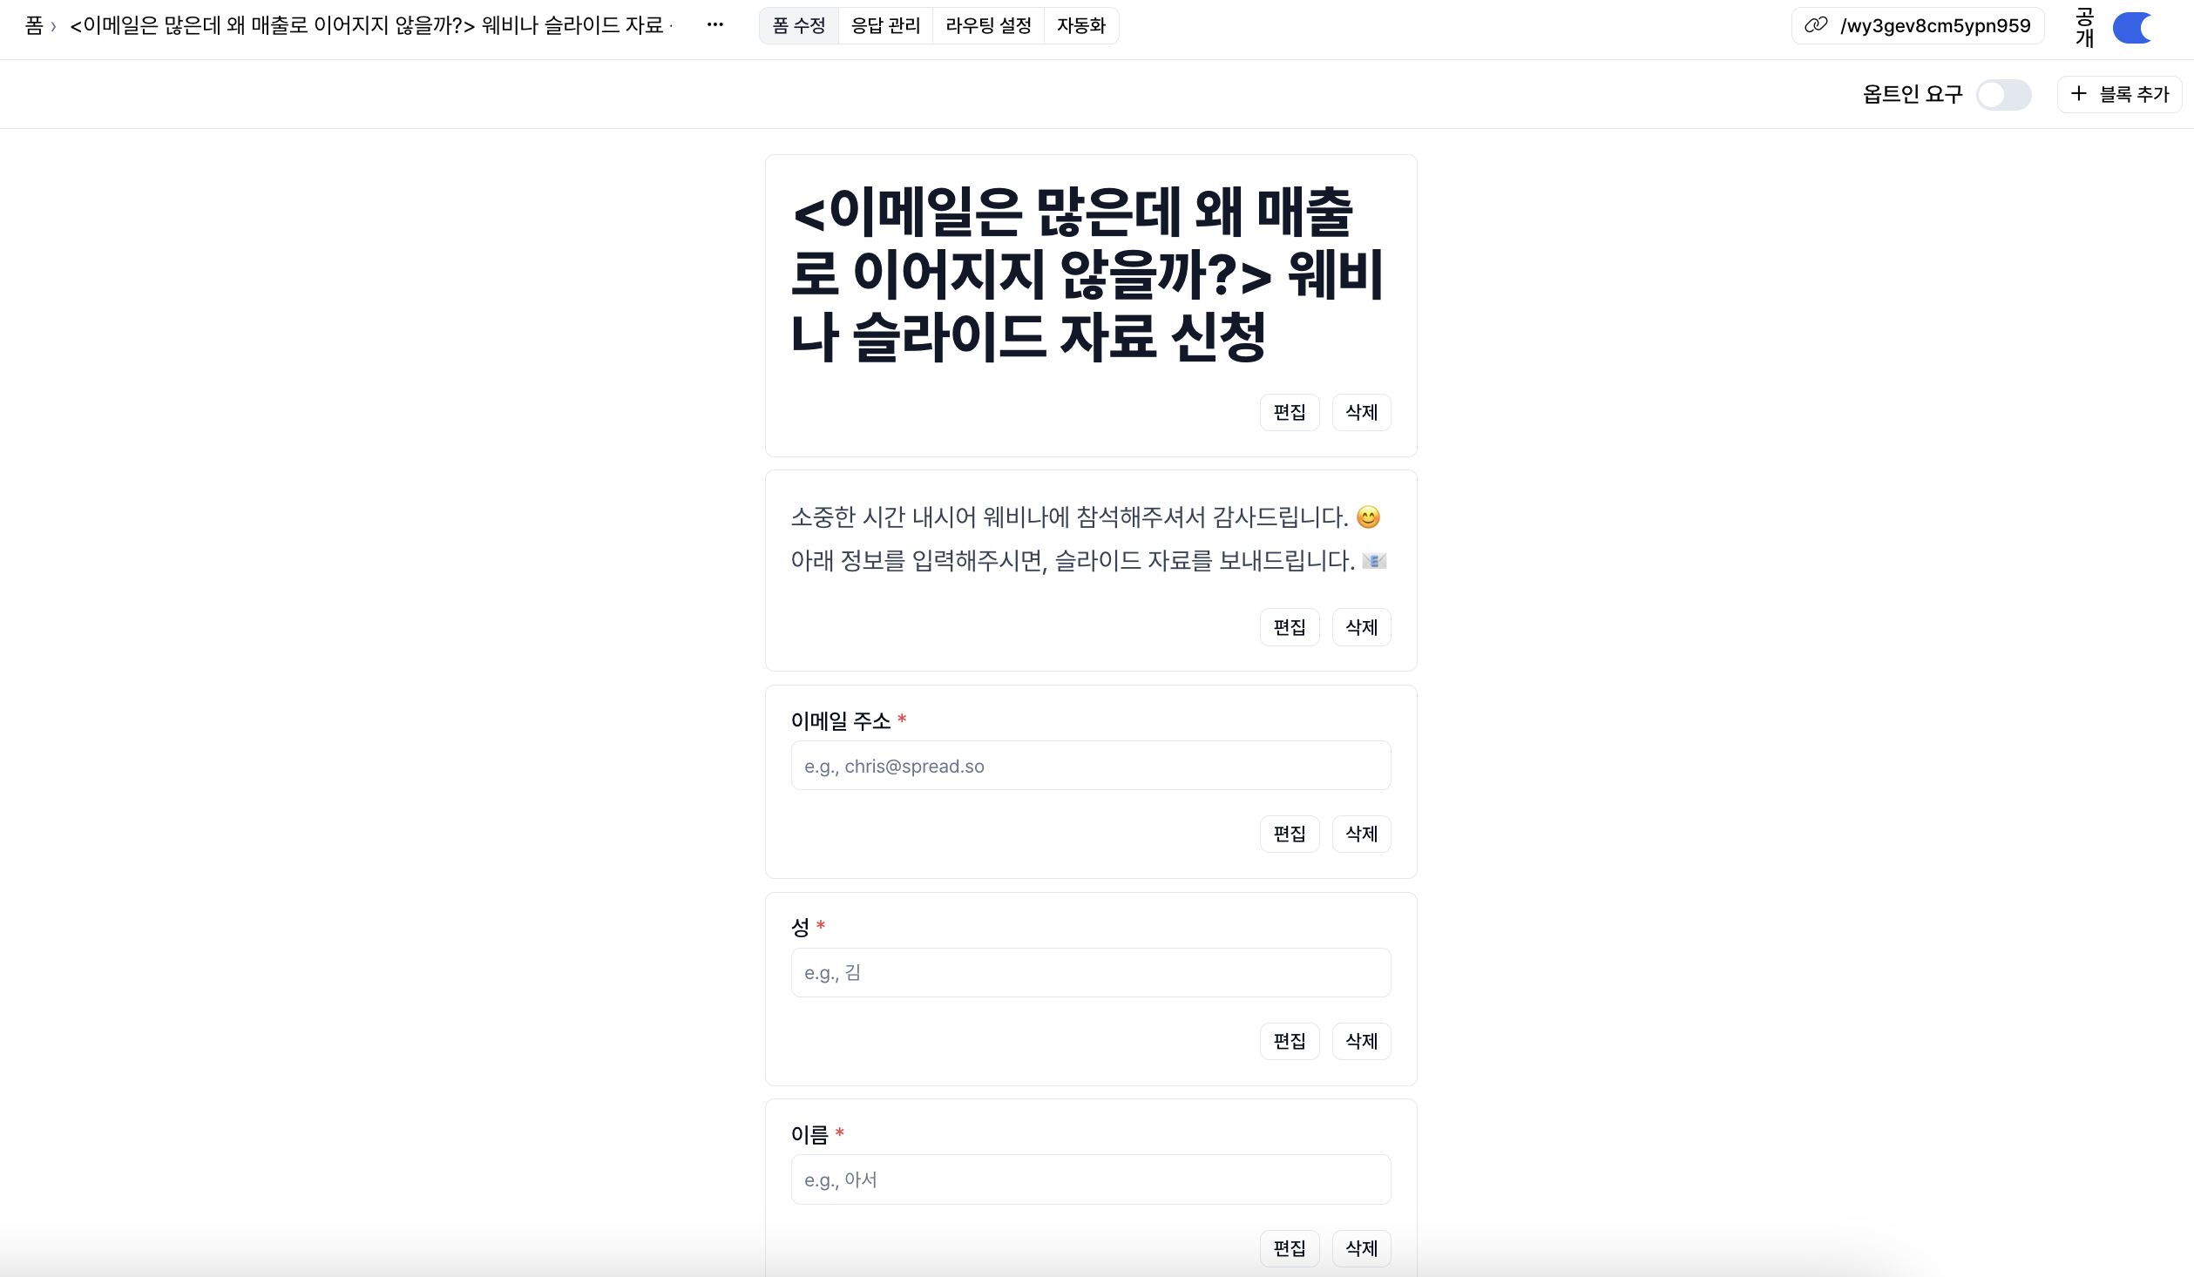This screenshot has height=1277, width=2194.
Task: Delete the form title block
Action: click(1361, 412)
